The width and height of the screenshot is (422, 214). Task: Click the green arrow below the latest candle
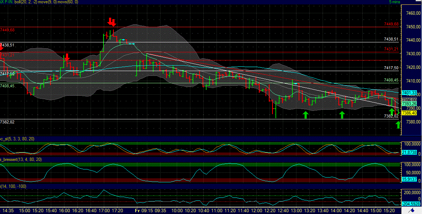coord(391,110)
